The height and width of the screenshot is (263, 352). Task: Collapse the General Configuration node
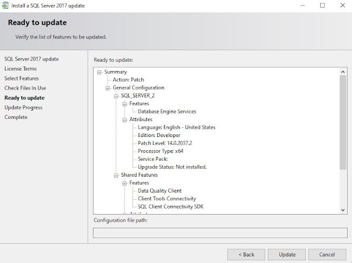click(x=108, y=88)
